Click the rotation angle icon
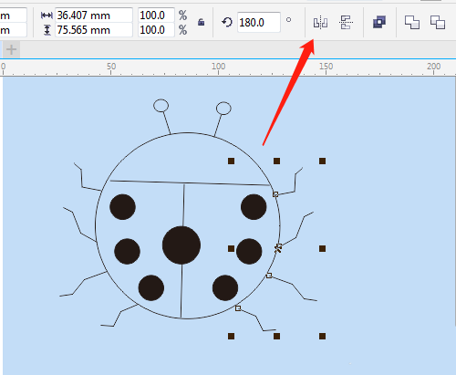Image resolution: width=456 pixels, height=375 pixels. tap(227, 22)
